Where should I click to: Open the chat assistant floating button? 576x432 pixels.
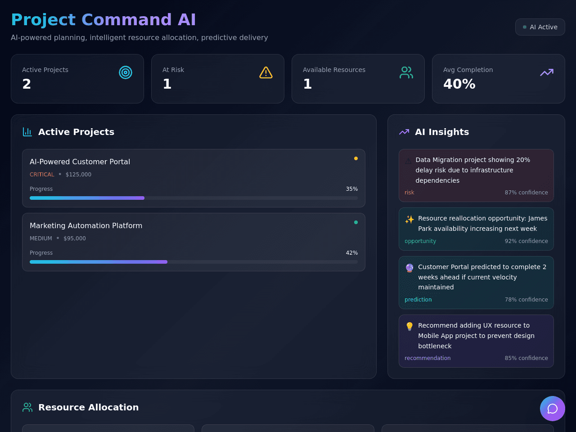(553, 409)
